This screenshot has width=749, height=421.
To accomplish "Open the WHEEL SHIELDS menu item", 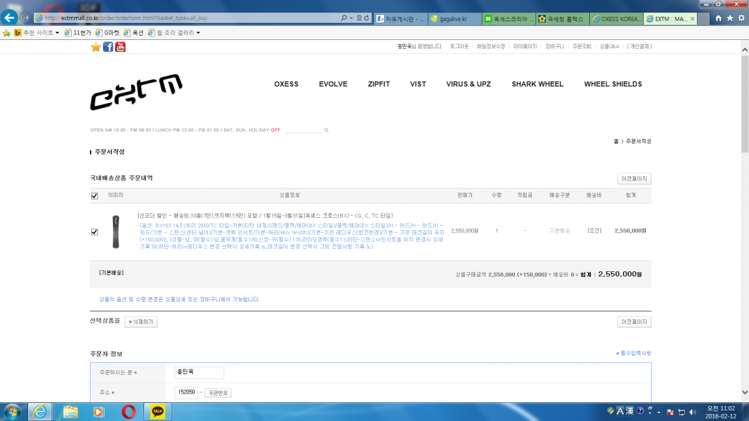I will (613, 84).
